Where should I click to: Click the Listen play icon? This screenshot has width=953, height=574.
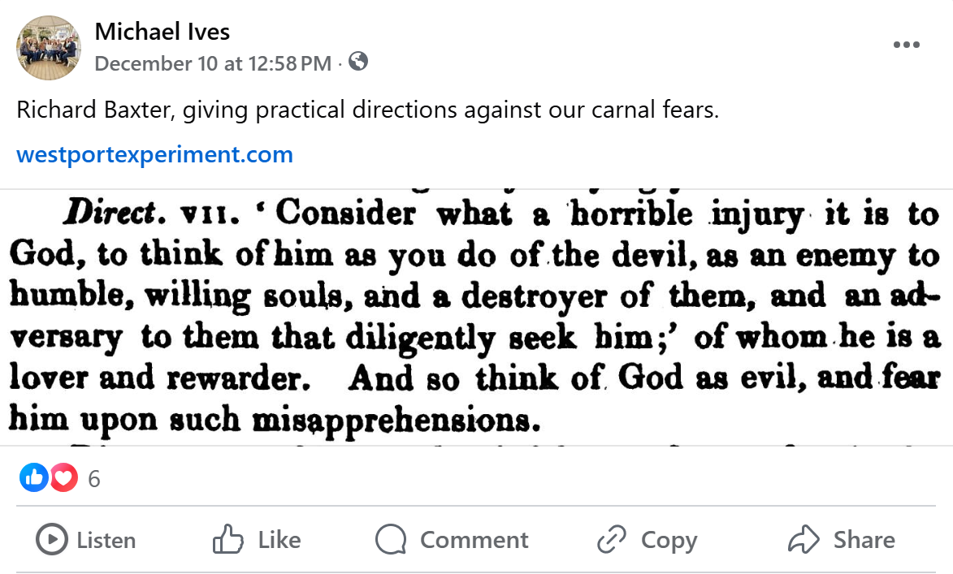tap(52, 540)
